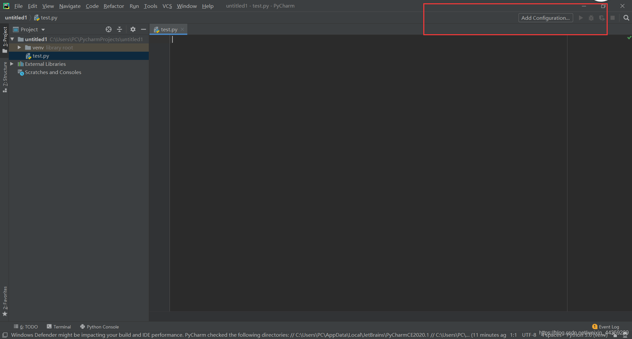Screen dimensions: 632x339
Task: Click the Locate/Scroll from Source target icon
Action: tap(109, 29)
